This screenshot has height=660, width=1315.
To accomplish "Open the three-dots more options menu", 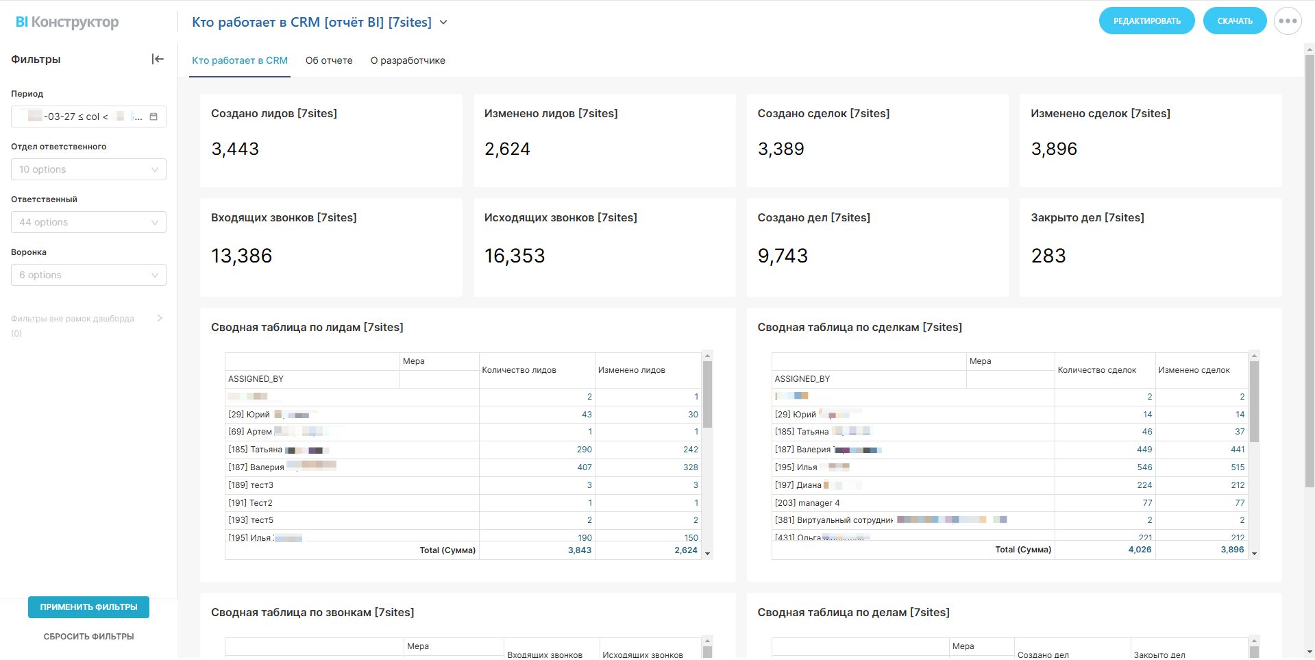I will [1288, 21].
